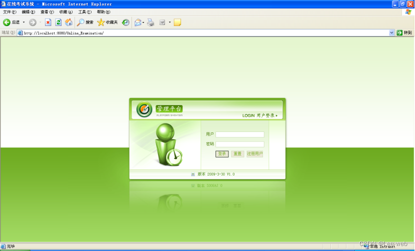
Task: Click the green figure with clock graphic
Action: click(x=168, y=144)
